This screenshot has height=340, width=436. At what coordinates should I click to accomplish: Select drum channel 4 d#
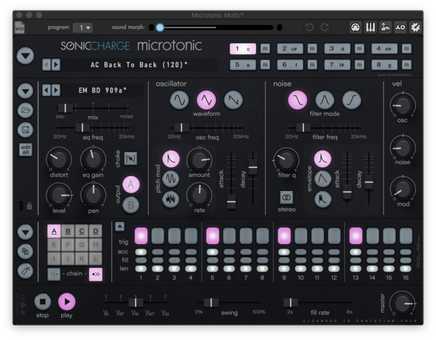(384, 49)
